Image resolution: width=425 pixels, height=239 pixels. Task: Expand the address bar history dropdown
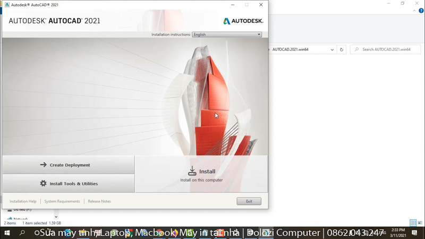point(333,49)
